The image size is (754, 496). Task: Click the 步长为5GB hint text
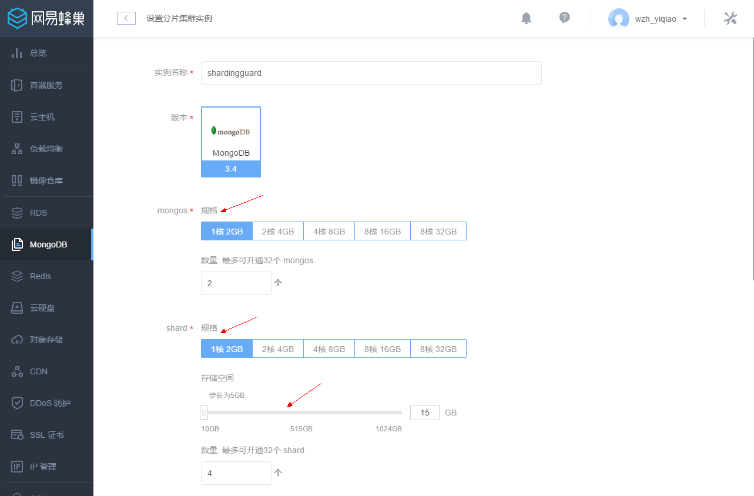click(x=227, y=396)
